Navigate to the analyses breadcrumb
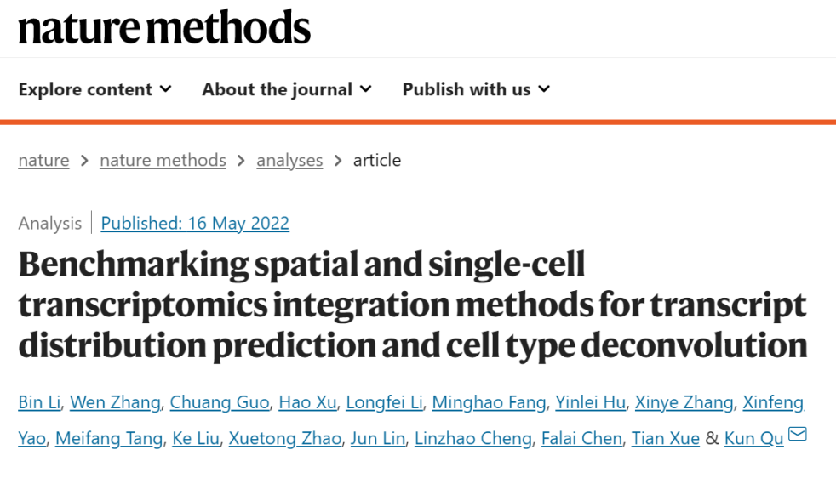This screenshot has height=484, width=836. tap(289, 160)
